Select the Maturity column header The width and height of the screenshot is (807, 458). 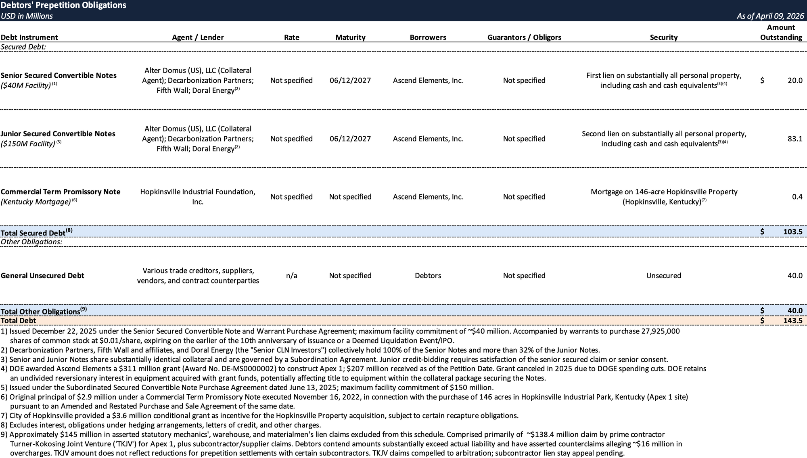coord(350,37)
